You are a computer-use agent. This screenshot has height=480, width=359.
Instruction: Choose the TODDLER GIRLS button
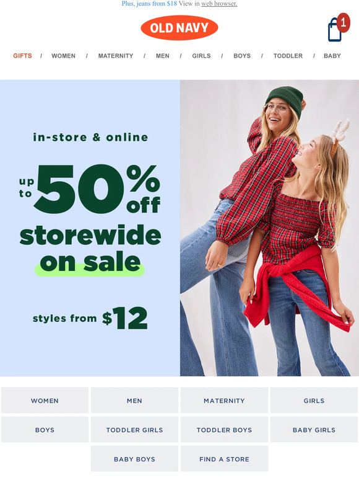(x=134, y=430)
